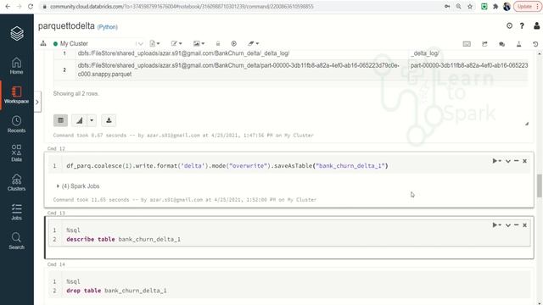Click the parquettodelta notebook title
Viewport: 543px width, 305px height.
[x=66, y=26]
